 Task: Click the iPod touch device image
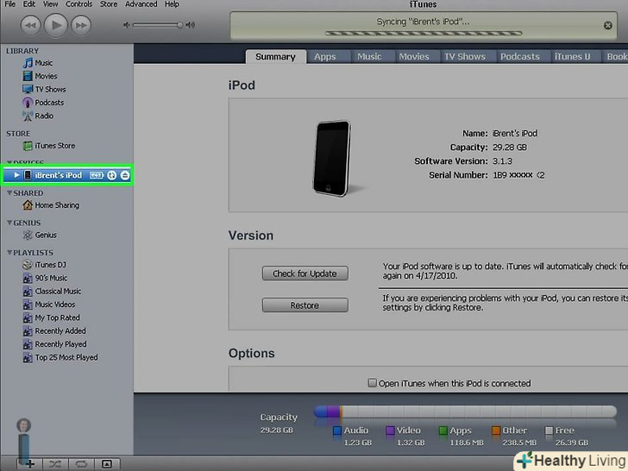click(x=331, y=158)
